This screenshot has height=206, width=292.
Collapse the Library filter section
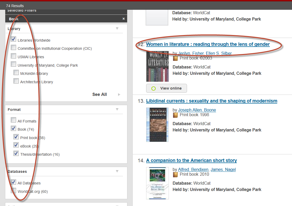117,28
